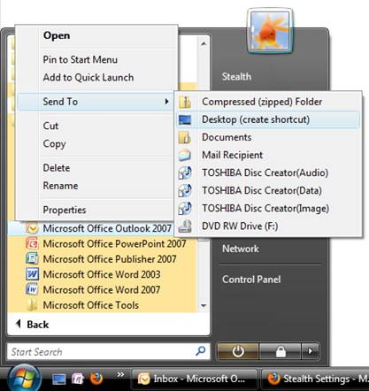Click Show Desktop icon in Quick Launch
The image size is (369, 391).
point(59,379)
